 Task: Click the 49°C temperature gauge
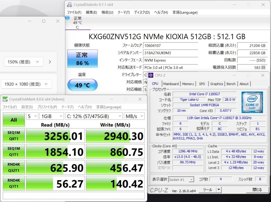pos(82,86)
